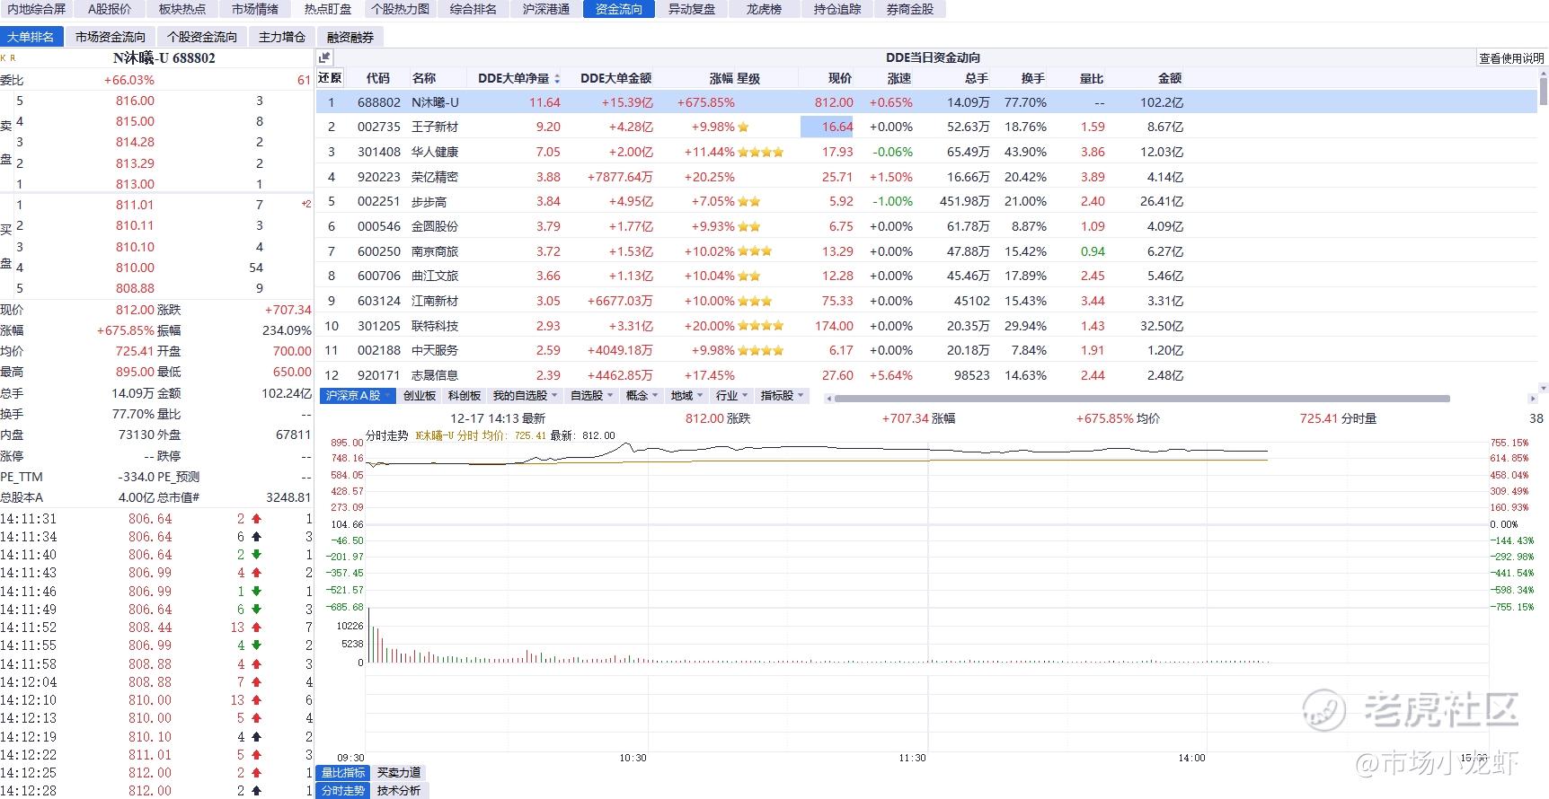Select the 主力增仓 sub-tab

pos(282,37)
